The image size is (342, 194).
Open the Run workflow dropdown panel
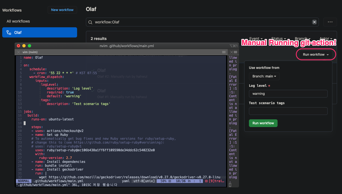pos(316,54)
